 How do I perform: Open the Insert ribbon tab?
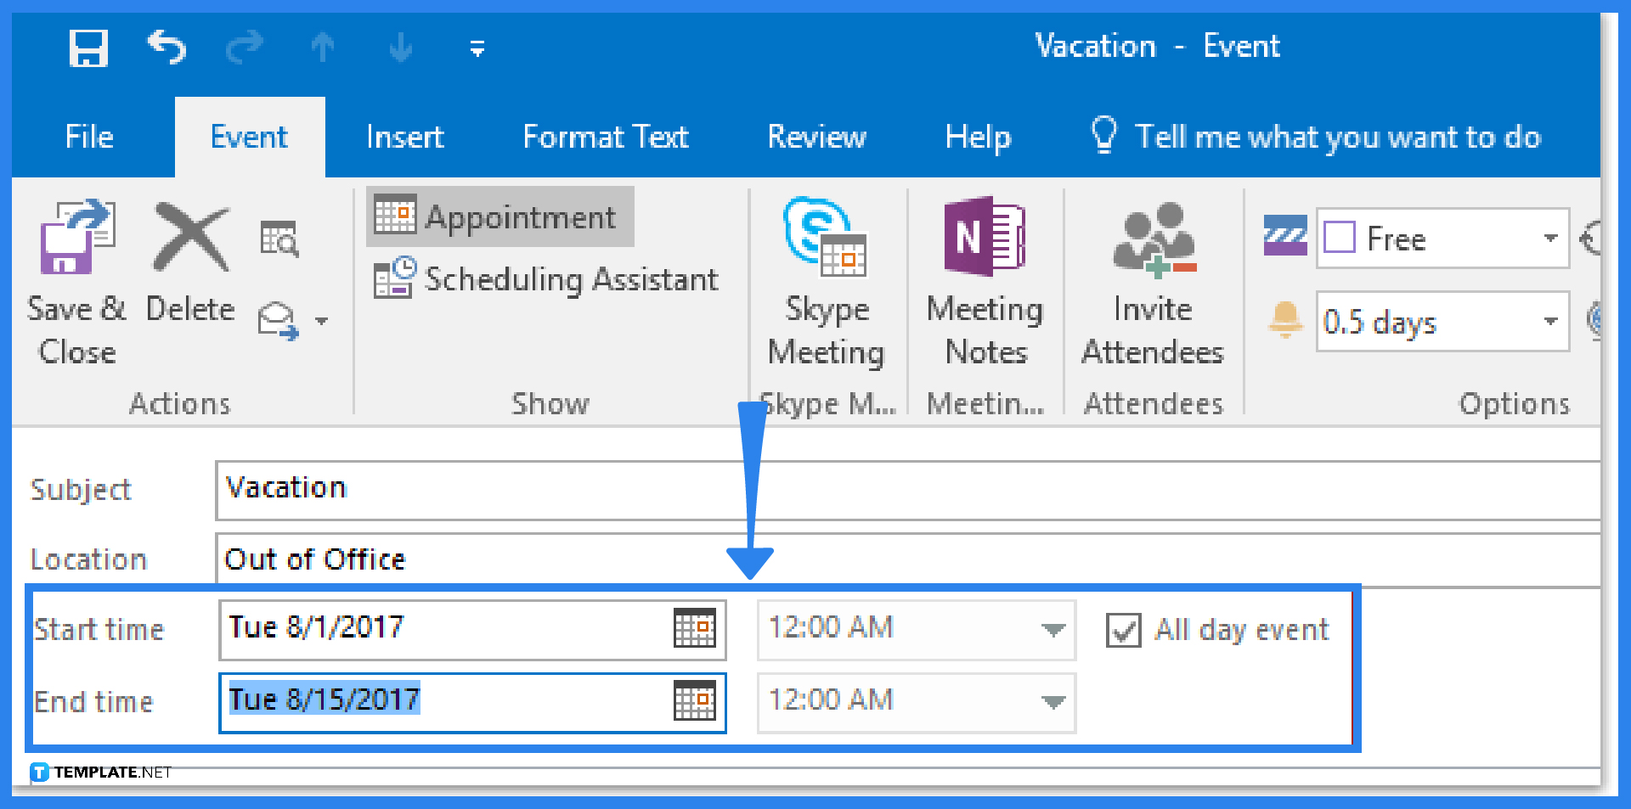click(404, 137)
